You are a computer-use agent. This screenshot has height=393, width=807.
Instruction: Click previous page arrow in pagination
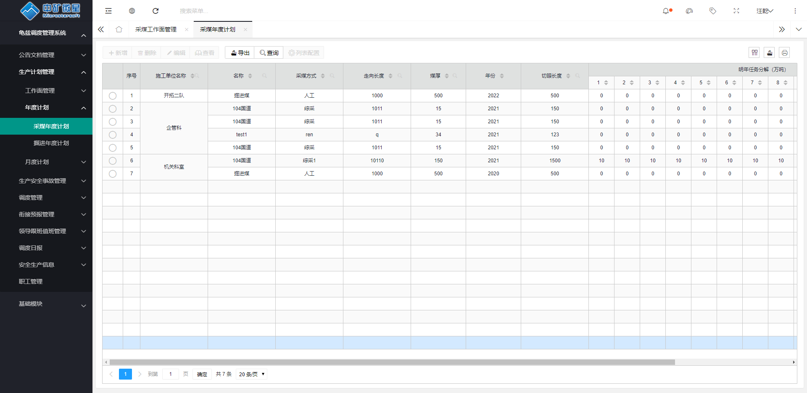click(111, 374)
